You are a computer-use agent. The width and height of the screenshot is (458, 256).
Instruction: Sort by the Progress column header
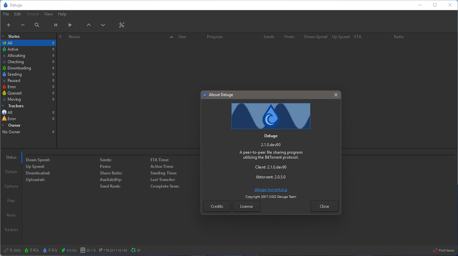pos(233,37)
